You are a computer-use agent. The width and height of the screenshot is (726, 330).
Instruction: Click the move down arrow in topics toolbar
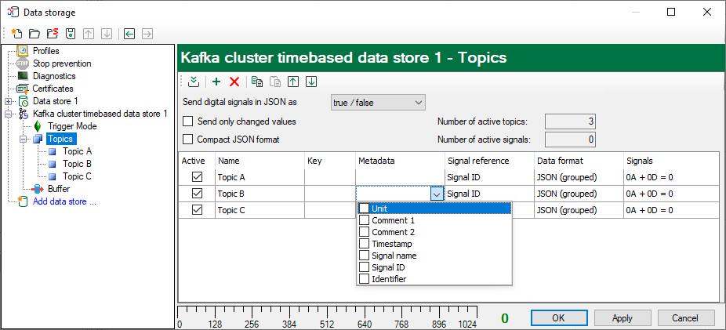click(x=311, y=82)
